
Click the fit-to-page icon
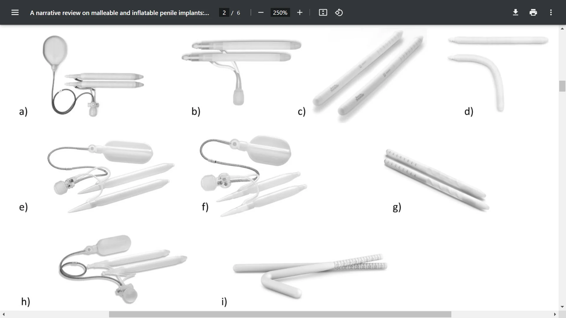click(x=323, y=12)
